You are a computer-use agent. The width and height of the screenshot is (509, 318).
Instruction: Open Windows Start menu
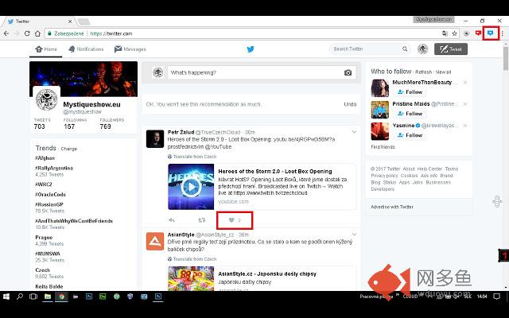pos(6,297)
